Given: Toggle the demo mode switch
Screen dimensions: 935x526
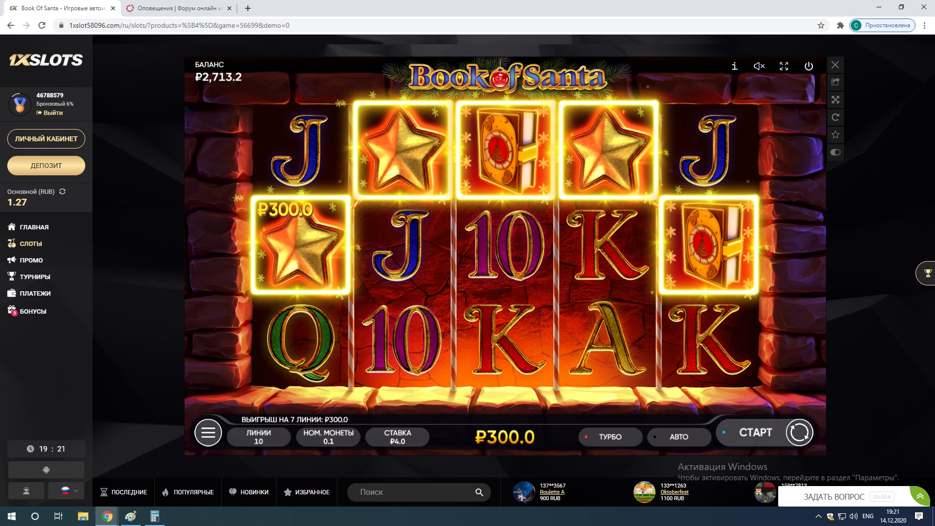Looking at the screenshot, I should pos(835,152).
